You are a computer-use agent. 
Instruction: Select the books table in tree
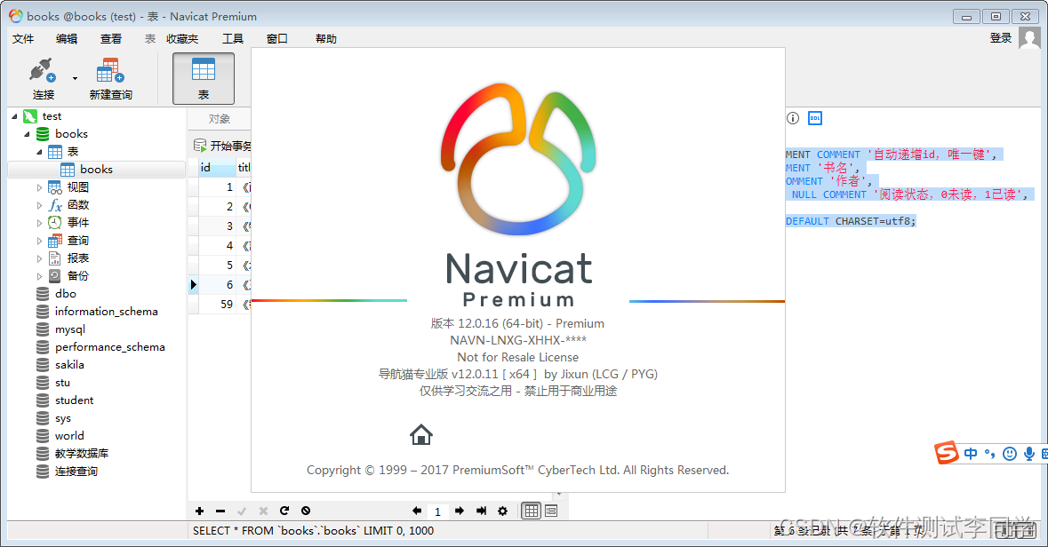click(96, 170)
